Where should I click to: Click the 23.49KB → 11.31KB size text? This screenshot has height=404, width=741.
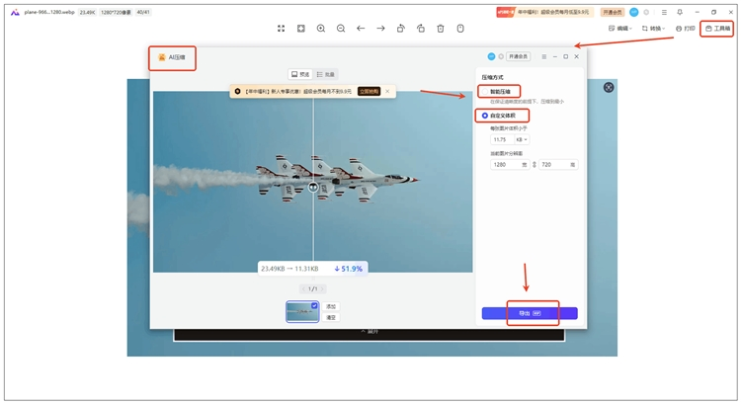[x=289, y=269]
